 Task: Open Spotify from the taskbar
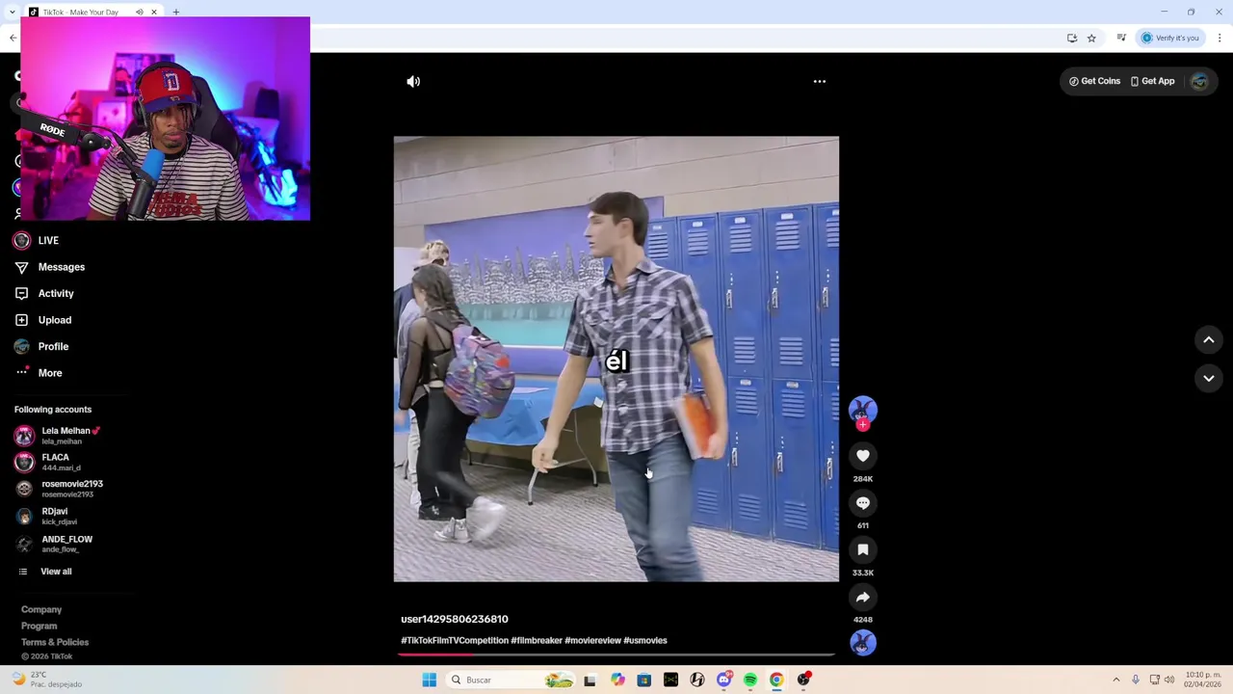750,680
